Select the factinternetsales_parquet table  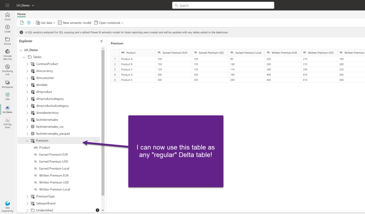click(53, 134)
